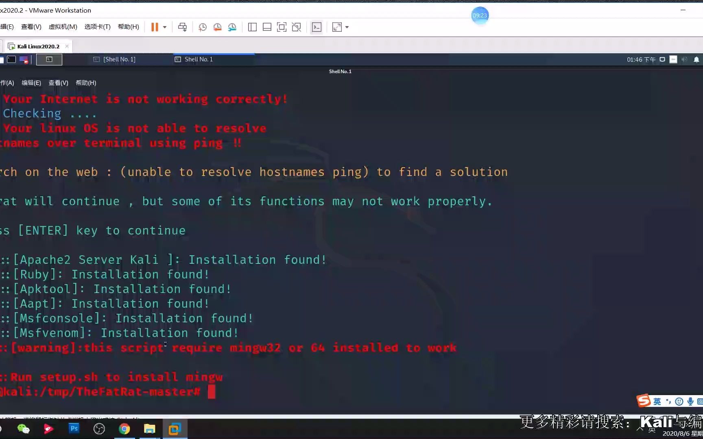The image size is (703, 439).
Task: Open the snapshot manager
Action: [232, 27]
